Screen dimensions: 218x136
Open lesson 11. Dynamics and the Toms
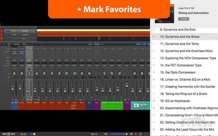tap(179, 44)
